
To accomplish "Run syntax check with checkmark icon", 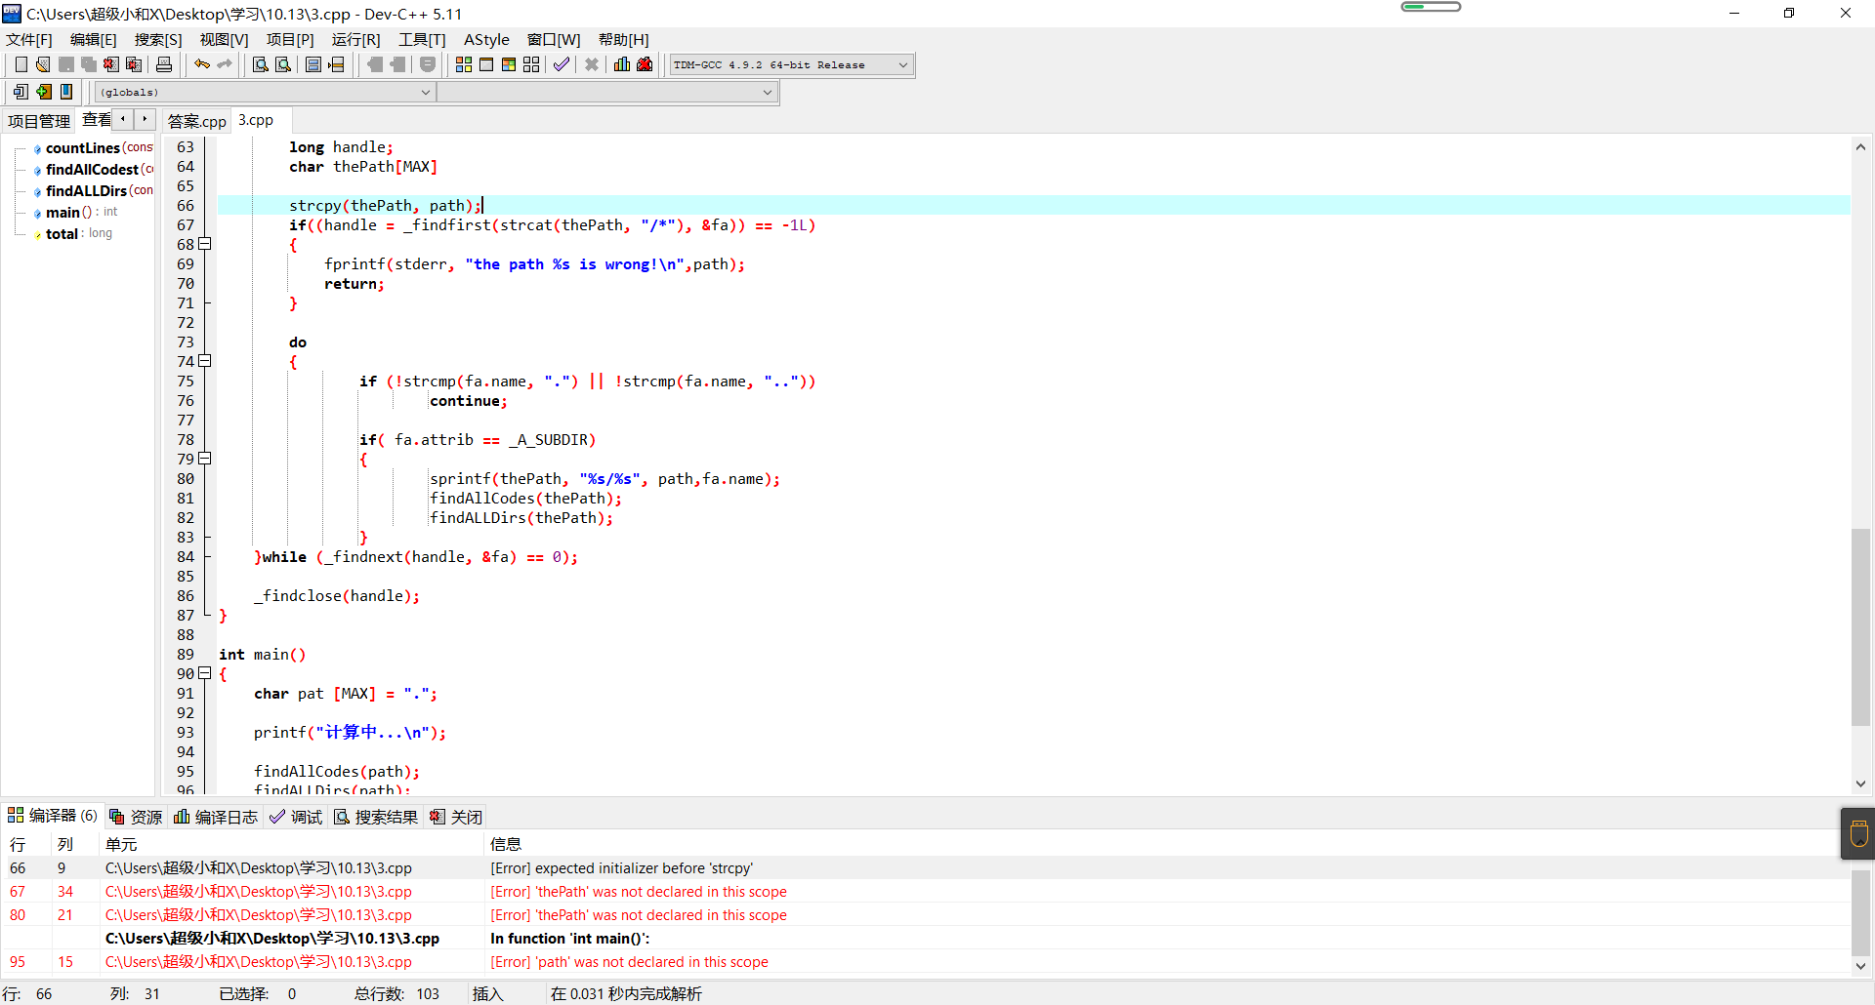I will [562, 64].
